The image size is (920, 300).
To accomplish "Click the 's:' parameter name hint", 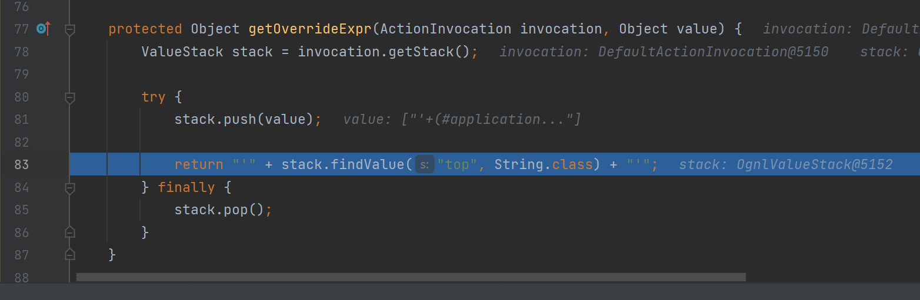I will (425, 164).
